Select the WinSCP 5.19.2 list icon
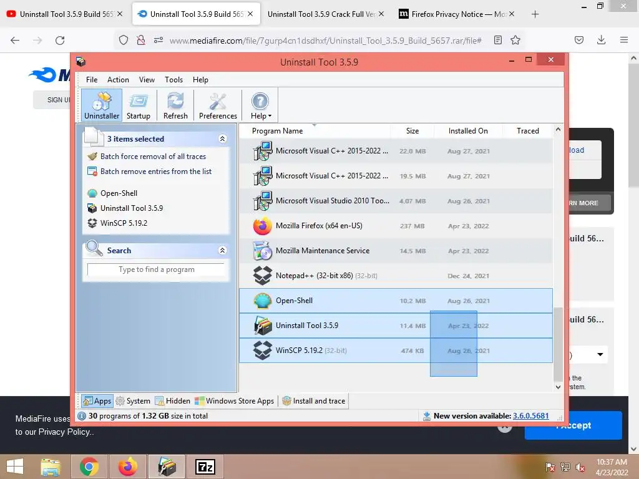Image resolution: width=639 pixels, height=479 pixels. (263, 351)
